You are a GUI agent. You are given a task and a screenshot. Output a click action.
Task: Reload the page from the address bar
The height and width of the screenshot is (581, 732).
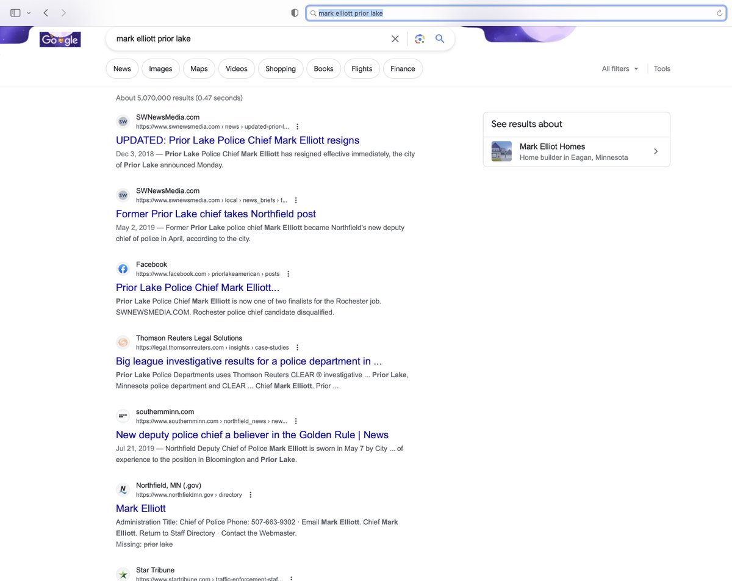pos(720,13)
